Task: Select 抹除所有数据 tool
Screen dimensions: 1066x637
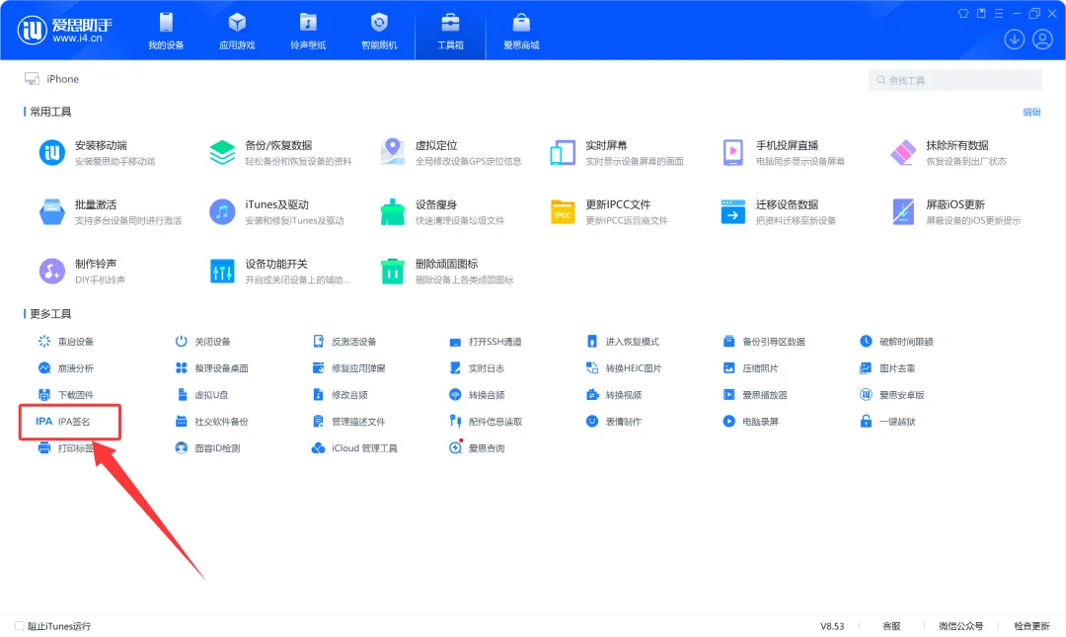Action: click(948, 152)
